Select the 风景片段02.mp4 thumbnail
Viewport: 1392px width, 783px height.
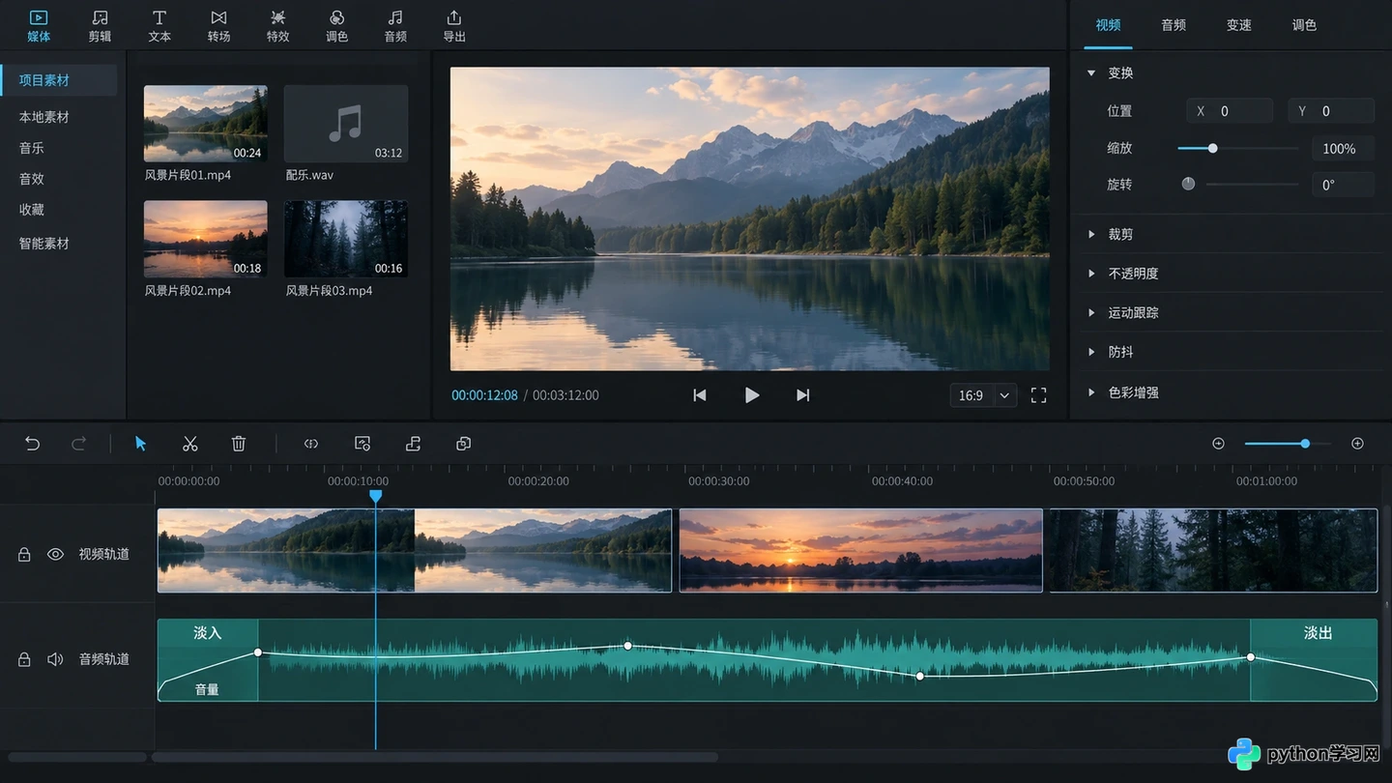pyautogui.click(x=206, y=239)
